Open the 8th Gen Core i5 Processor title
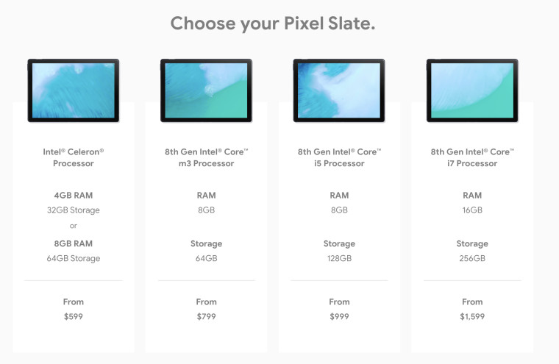 [x=339, y=157]
